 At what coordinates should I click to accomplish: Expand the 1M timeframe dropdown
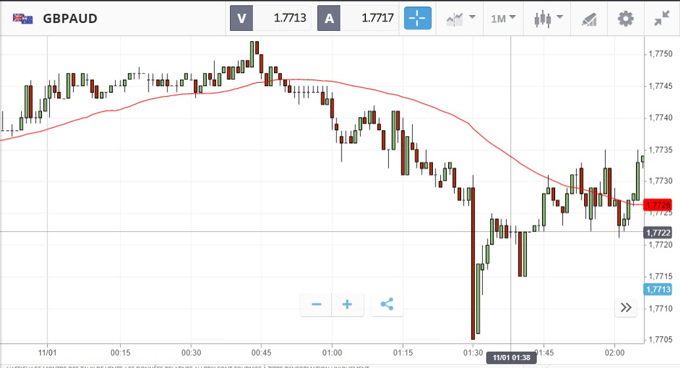503,18
